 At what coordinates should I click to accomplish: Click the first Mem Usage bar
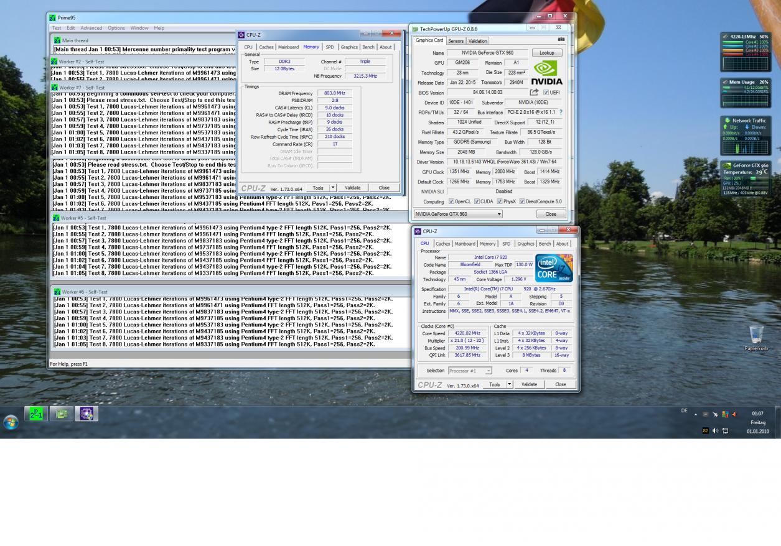click(734, 88)
